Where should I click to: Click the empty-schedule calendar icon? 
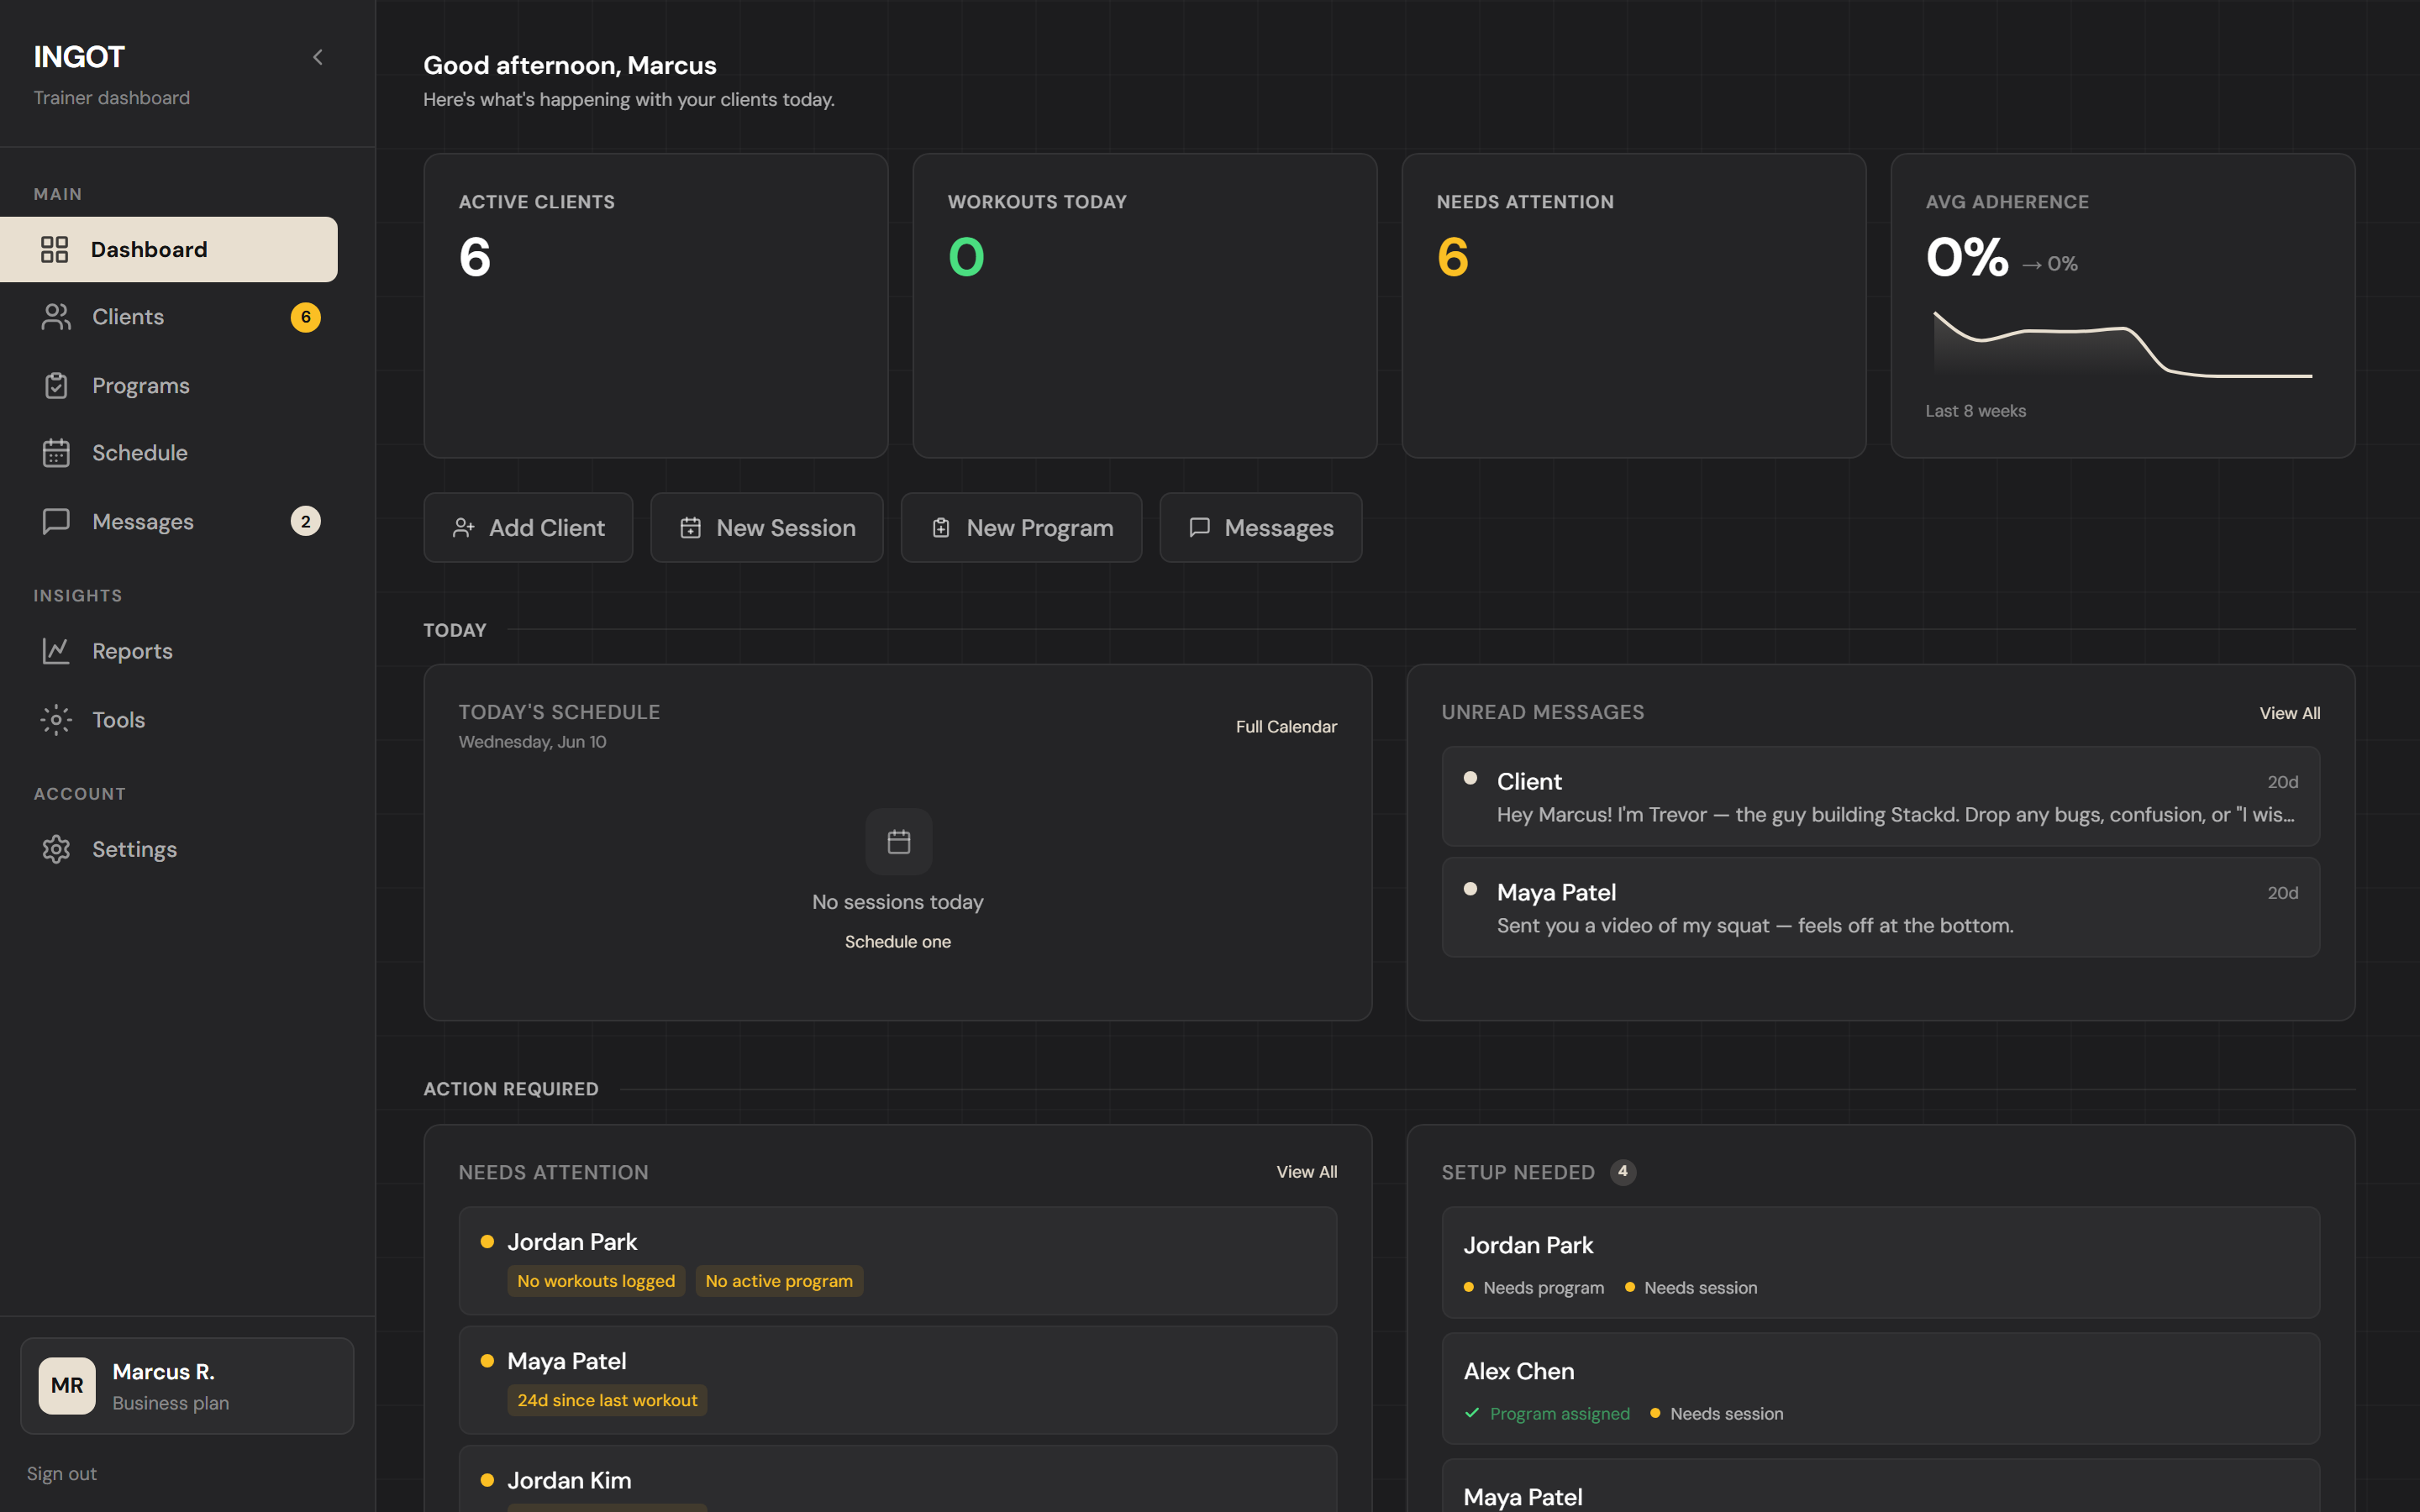(x=899, y=842)
